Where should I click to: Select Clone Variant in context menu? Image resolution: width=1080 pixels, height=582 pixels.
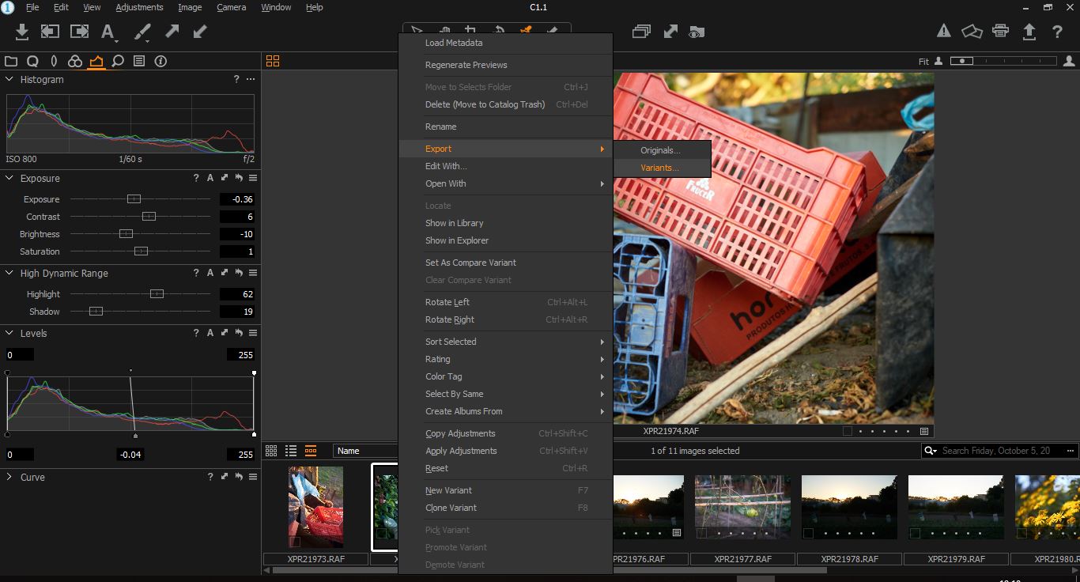[451, 508]
